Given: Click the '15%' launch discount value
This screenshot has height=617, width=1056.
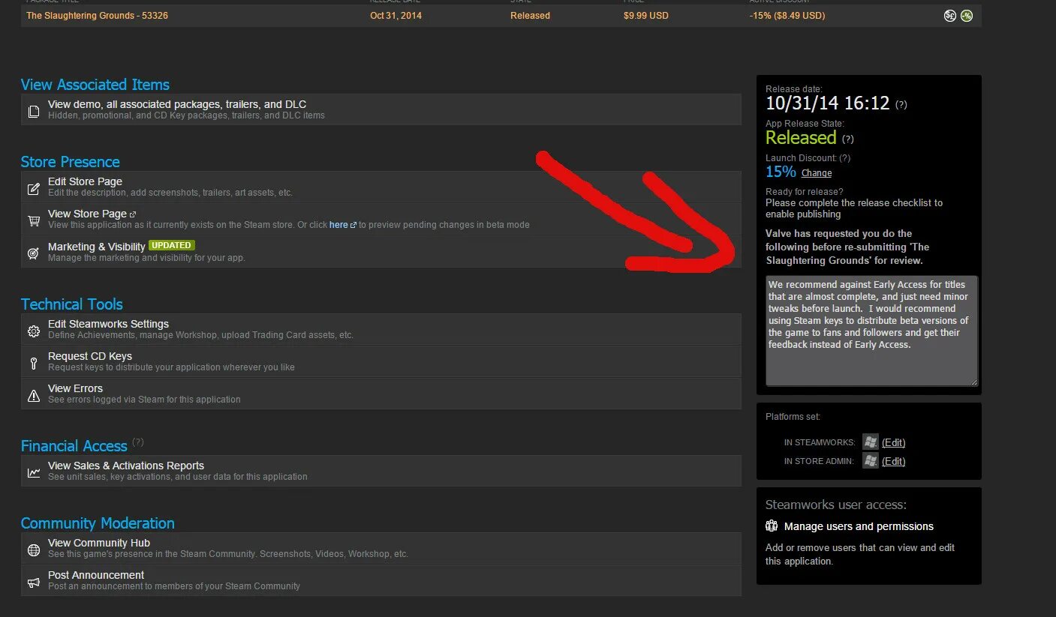Looking at the screenshot, I should 781,172.
